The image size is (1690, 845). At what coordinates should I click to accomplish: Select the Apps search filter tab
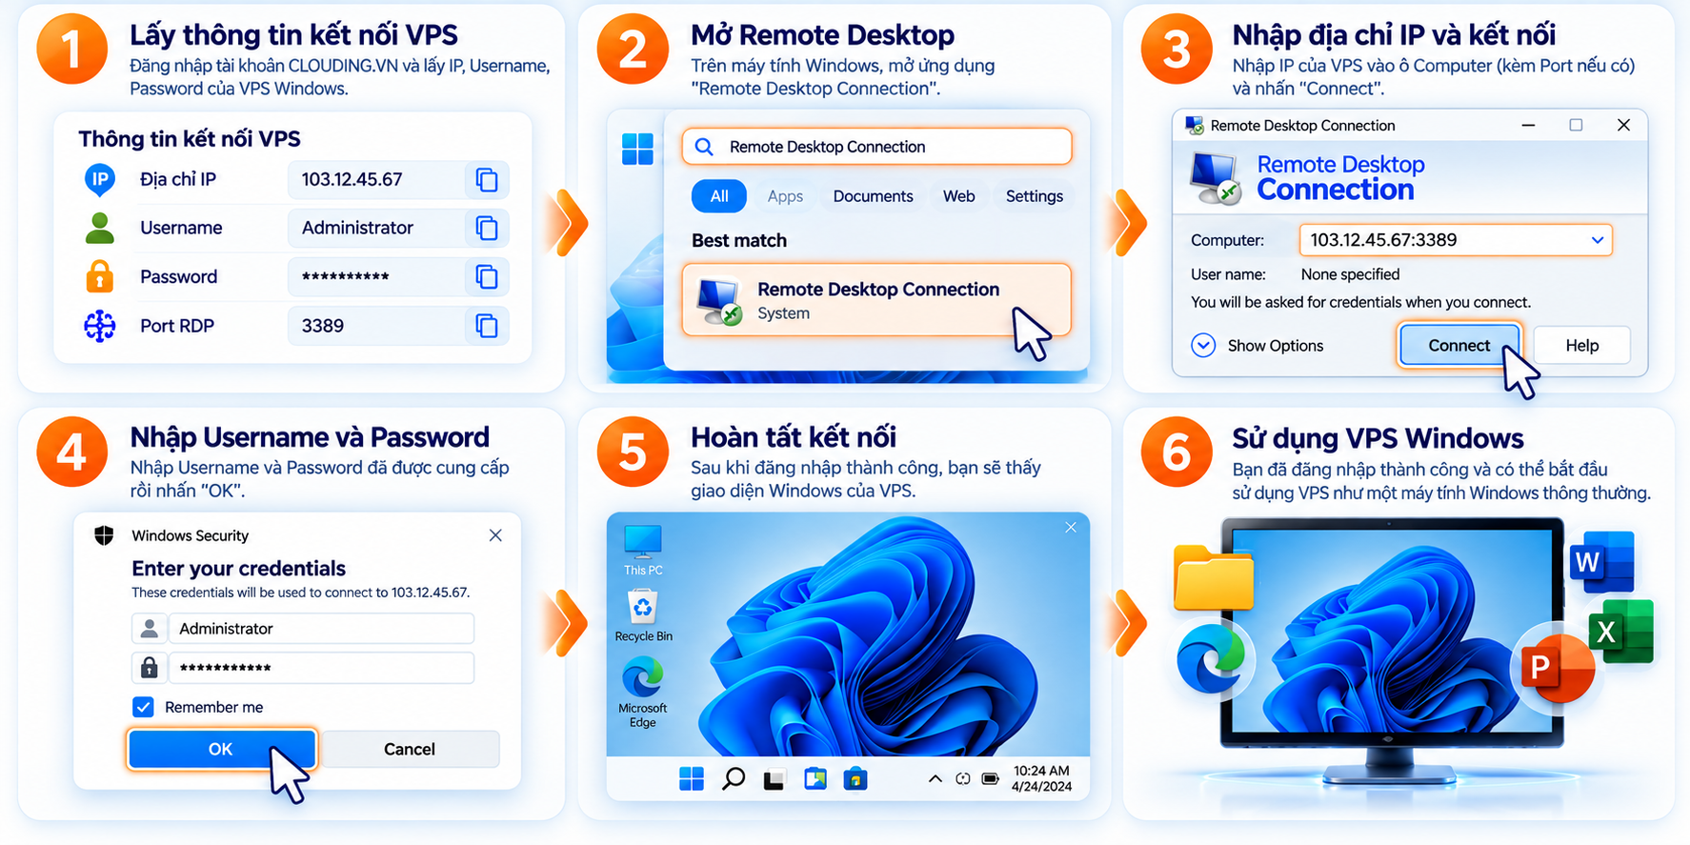coord(785,196)
